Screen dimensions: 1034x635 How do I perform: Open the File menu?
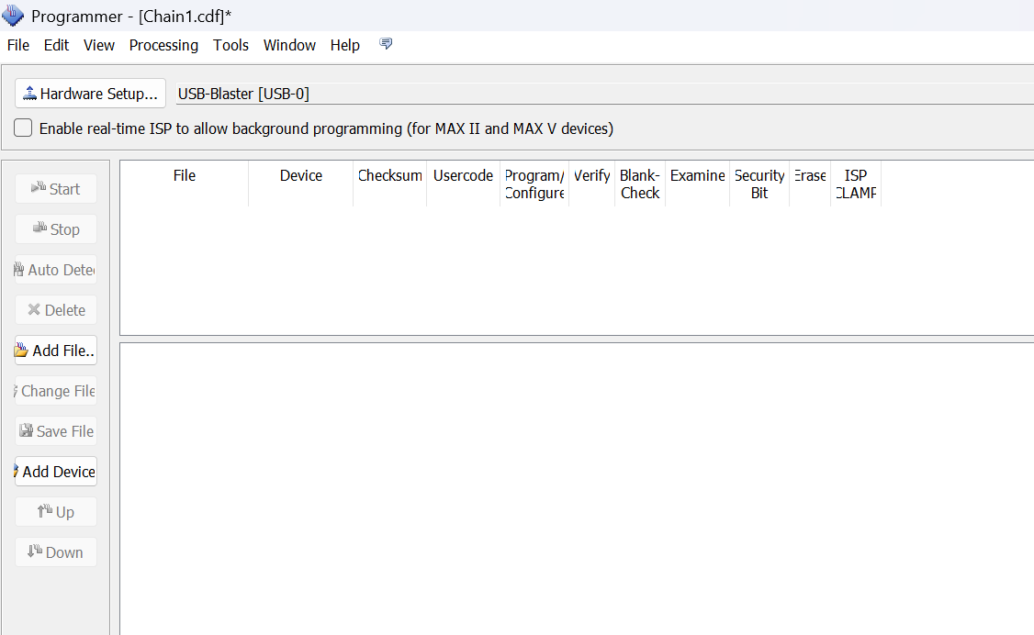18,45
